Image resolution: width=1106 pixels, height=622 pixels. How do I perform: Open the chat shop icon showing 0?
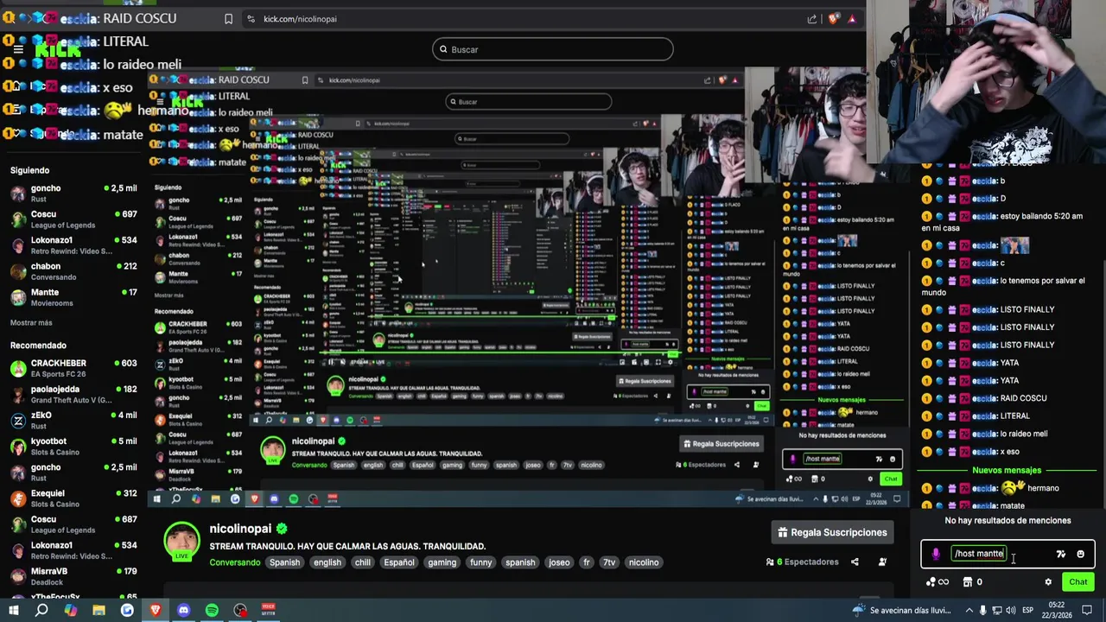(973, 582)
